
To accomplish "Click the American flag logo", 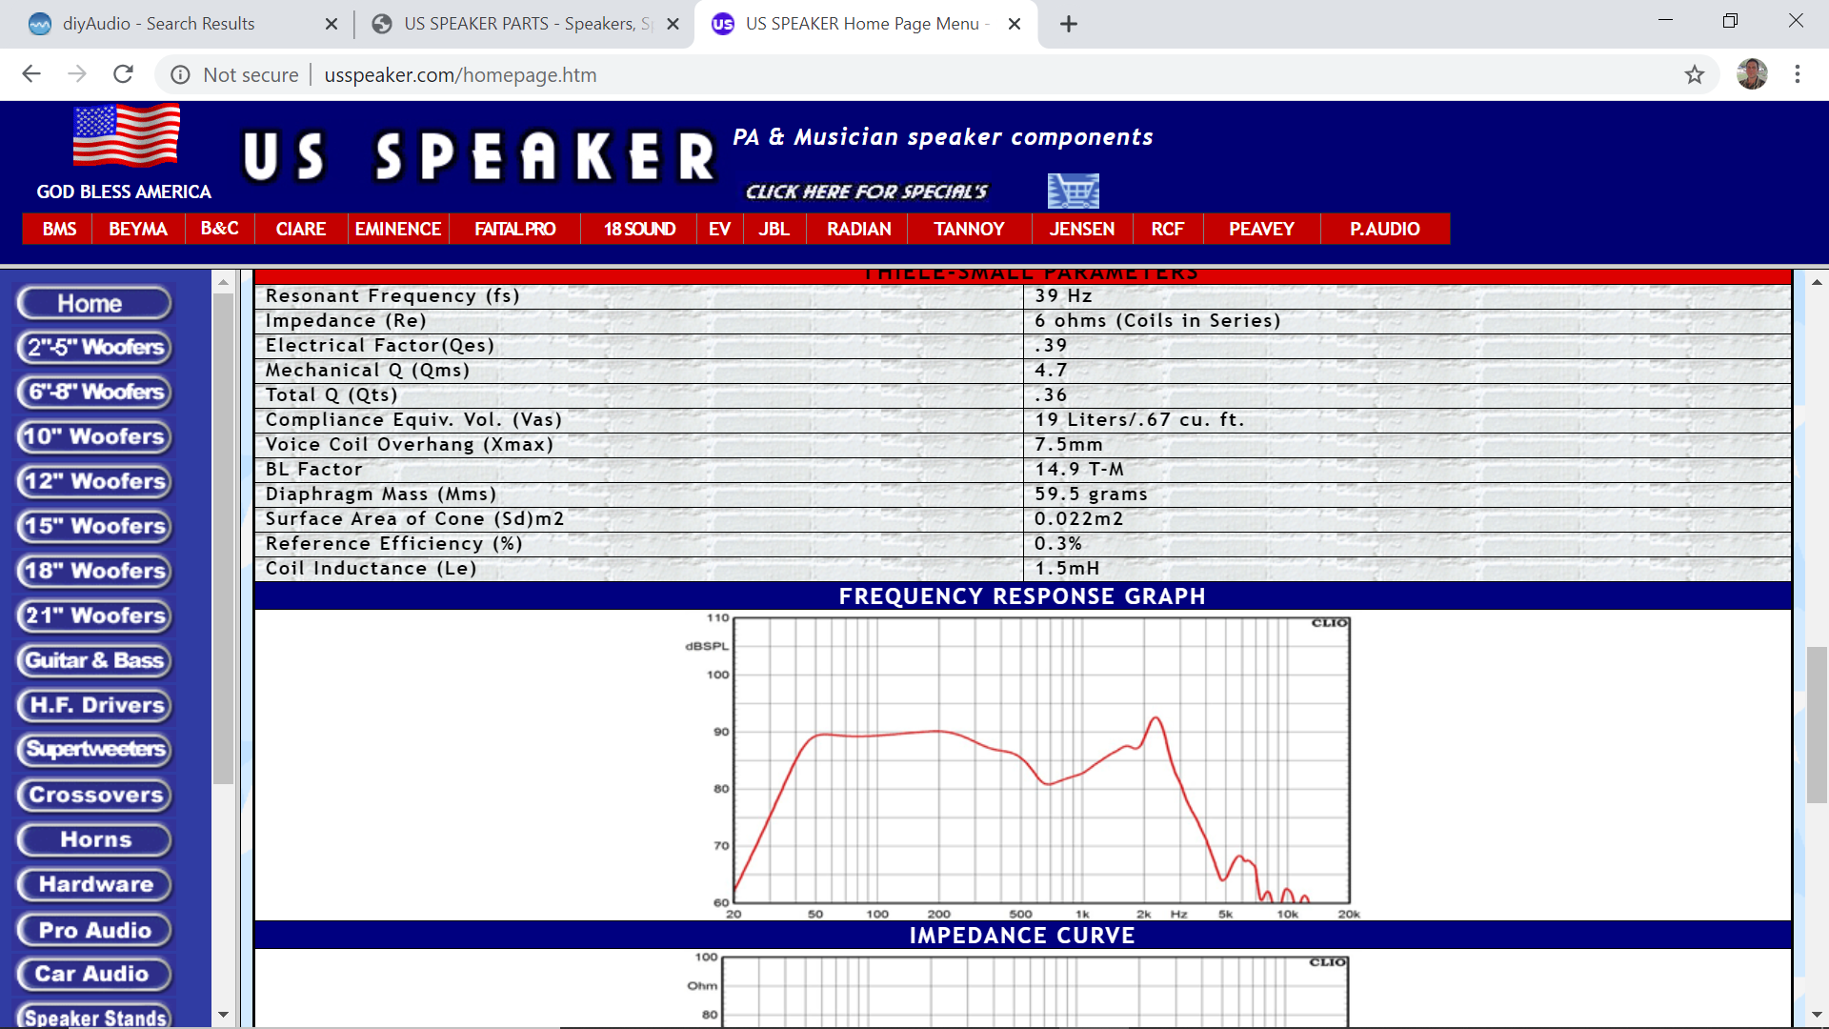I will 127,135.
